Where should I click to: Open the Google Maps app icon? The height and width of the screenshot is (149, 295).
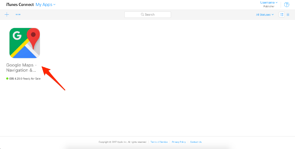[x=24, y=43]
